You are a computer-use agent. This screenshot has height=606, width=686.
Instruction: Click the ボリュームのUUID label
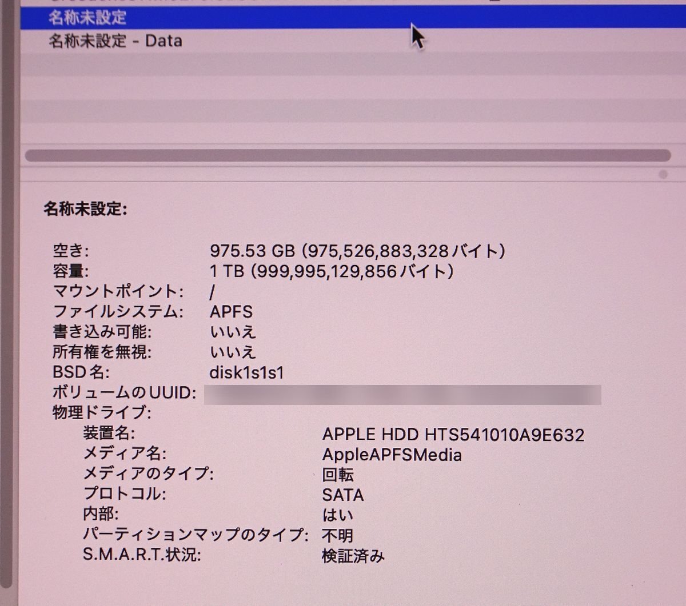125,392
